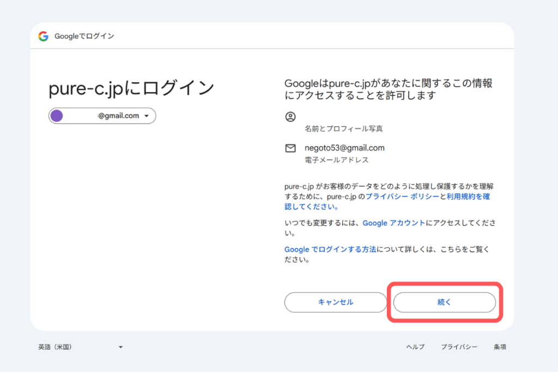Click the 条項 footer link
Image resolution: width=558 pixels, height=372 pixels.
500,347
